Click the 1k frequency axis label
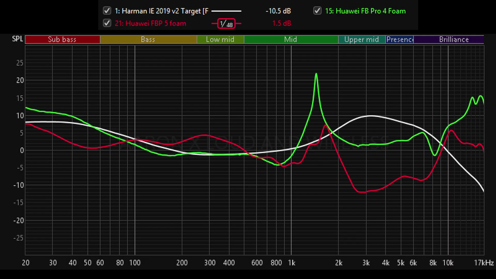Image resolution: width=496 pixels, height=279 pixels. pos(292,263)
